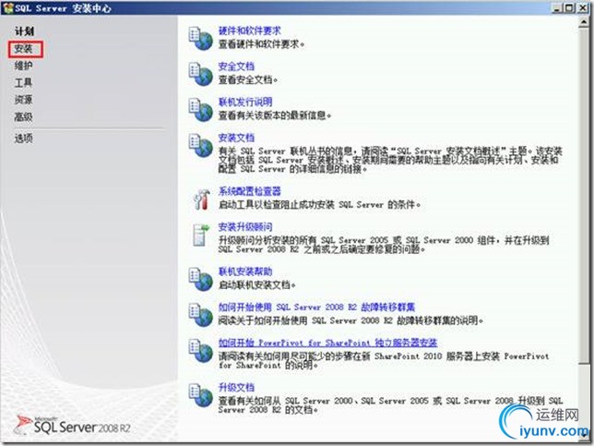Click the server icon for 安装升级顾问
This screenshot has width=594, height=446.
pyautogui.click(x=201, y=235)
